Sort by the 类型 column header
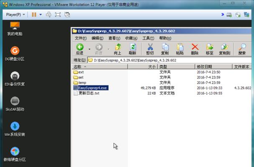This screenshot has height=167, width=254. click(x=176, y=67)
